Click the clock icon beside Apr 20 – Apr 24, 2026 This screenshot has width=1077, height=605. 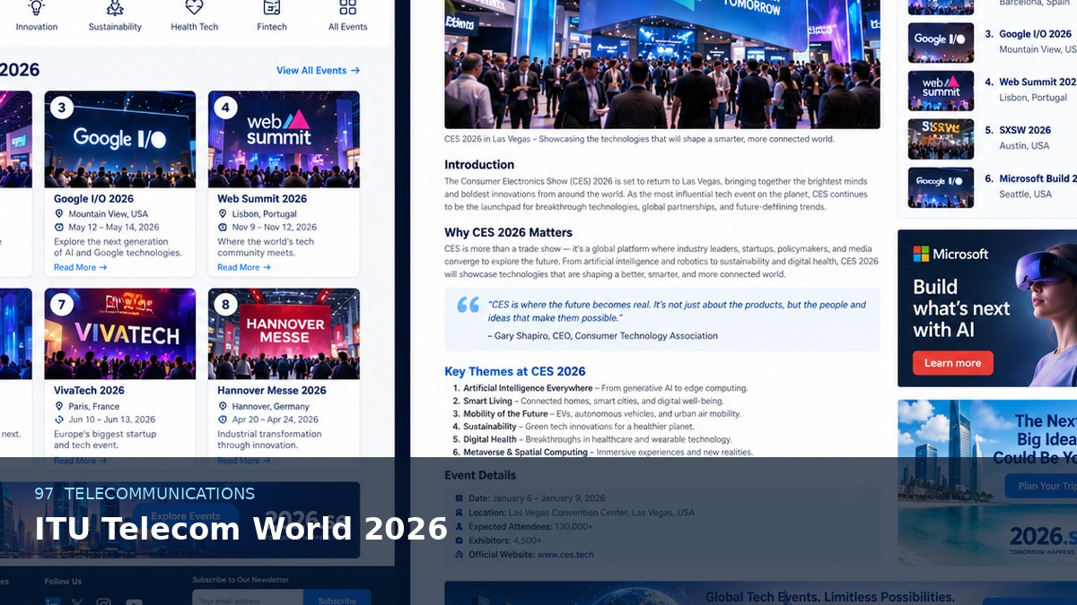tap(223, 419)
